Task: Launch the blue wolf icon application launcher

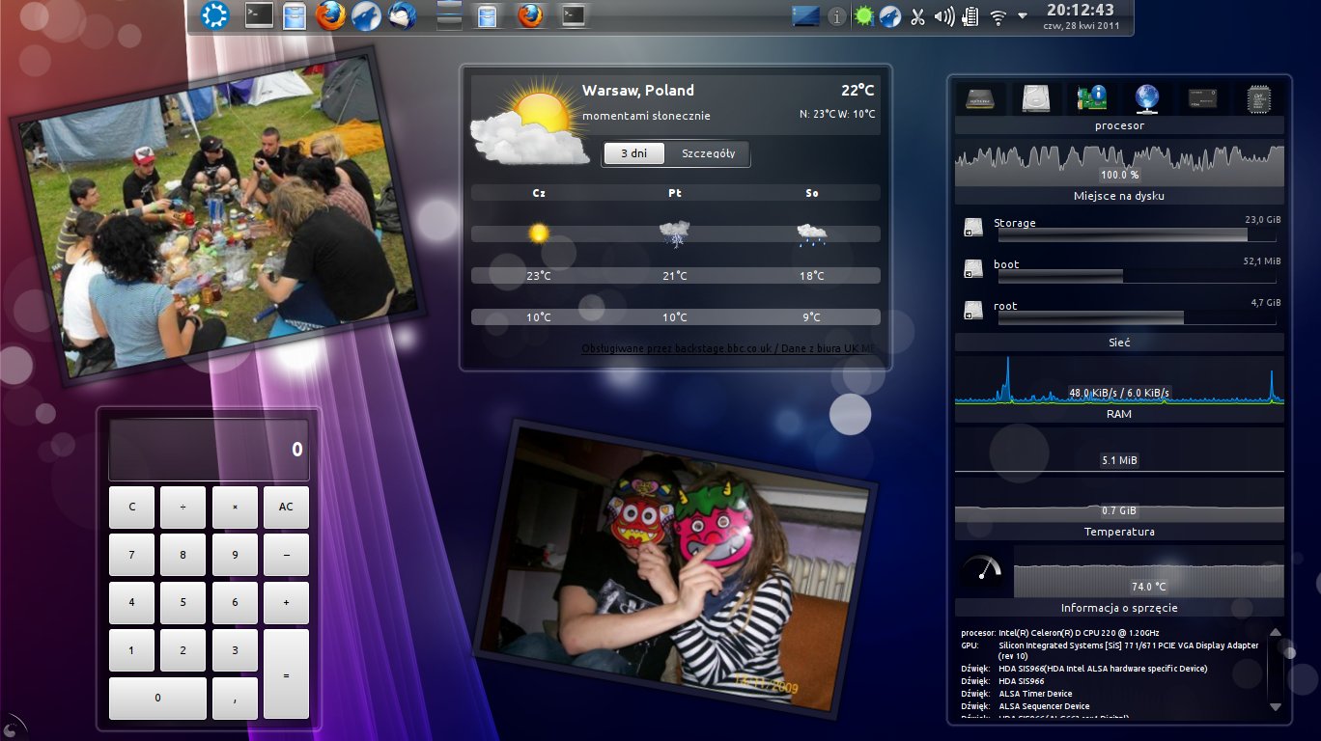Action: [x=366, y=15]
